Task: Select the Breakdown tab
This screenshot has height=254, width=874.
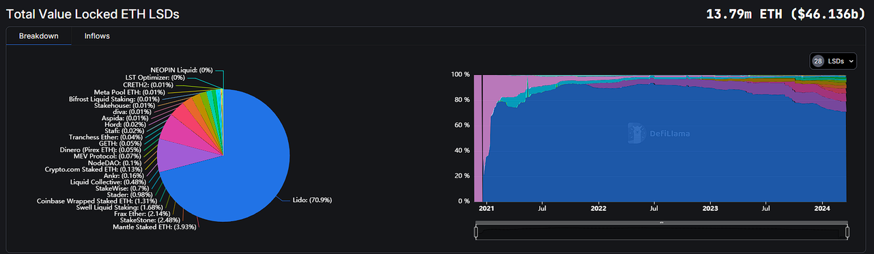Action: pos(38,36)
